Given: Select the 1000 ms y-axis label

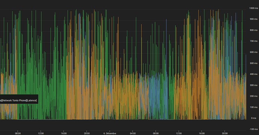Looking at the screenshot, I should pos(253,8).
